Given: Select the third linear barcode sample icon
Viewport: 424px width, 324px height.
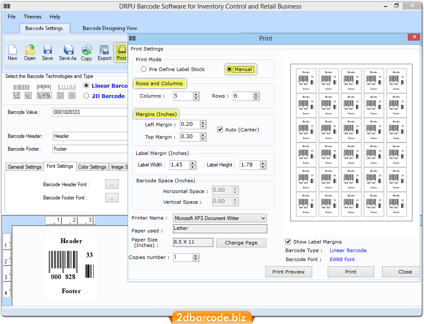Looking at the screenshot, I should coord(66,87).
